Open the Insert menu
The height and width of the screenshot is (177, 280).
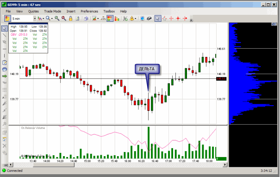[71, 11]
